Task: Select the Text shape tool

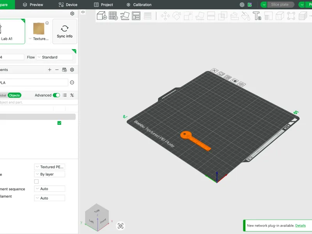Action: pyautogui.click(x=257, y=16)
